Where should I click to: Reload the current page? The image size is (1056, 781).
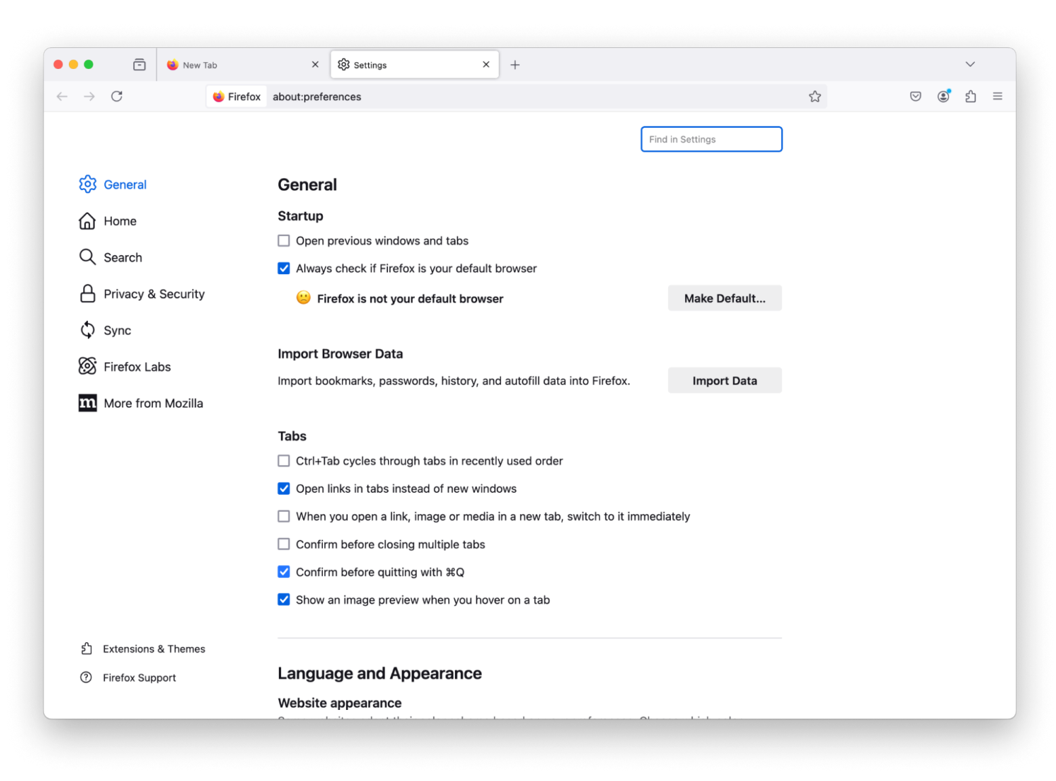pyautogui.click(x=117, y=97)
